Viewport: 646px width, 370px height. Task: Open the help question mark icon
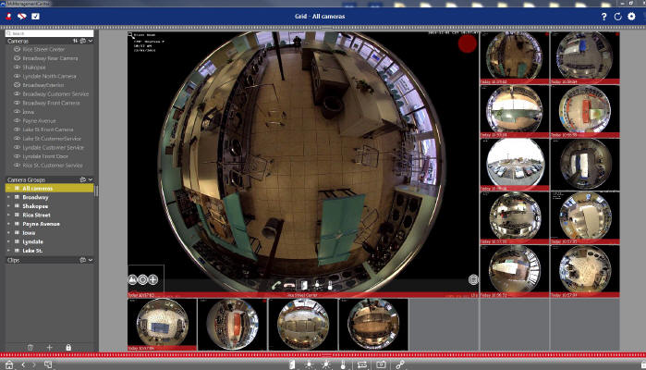tap(604, 17)
